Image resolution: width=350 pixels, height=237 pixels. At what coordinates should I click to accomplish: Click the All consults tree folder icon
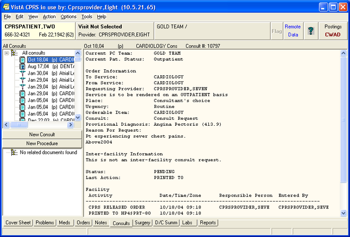15,53
